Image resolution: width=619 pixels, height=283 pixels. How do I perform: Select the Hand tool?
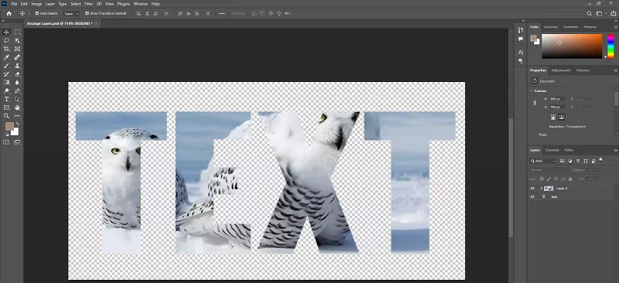pos(17,107)
